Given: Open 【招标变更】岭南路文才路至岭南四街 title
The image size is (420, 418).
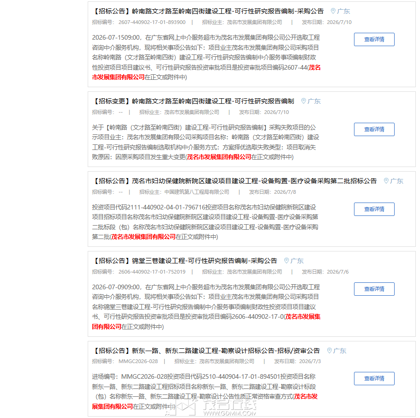Looking at the screenshot, I should 193,101.
